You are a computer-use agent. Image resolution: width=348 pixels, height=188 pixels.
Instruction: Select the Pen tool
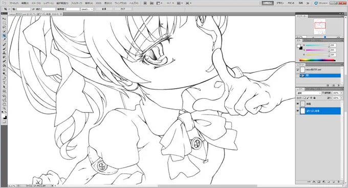[4, 79]
